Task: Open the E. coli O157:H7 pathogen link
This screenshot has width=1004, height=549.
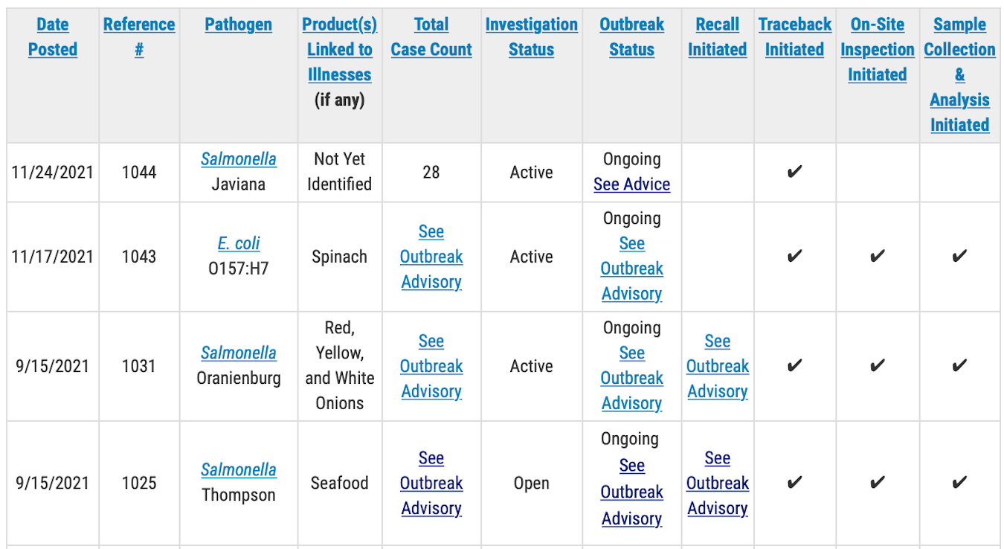Action: (238, 243)
